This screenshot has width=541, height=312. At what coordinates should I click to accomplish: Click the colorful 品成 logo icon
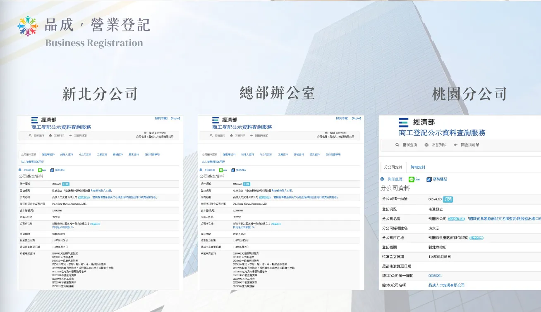pyautogui.click(x=28, y=26)
